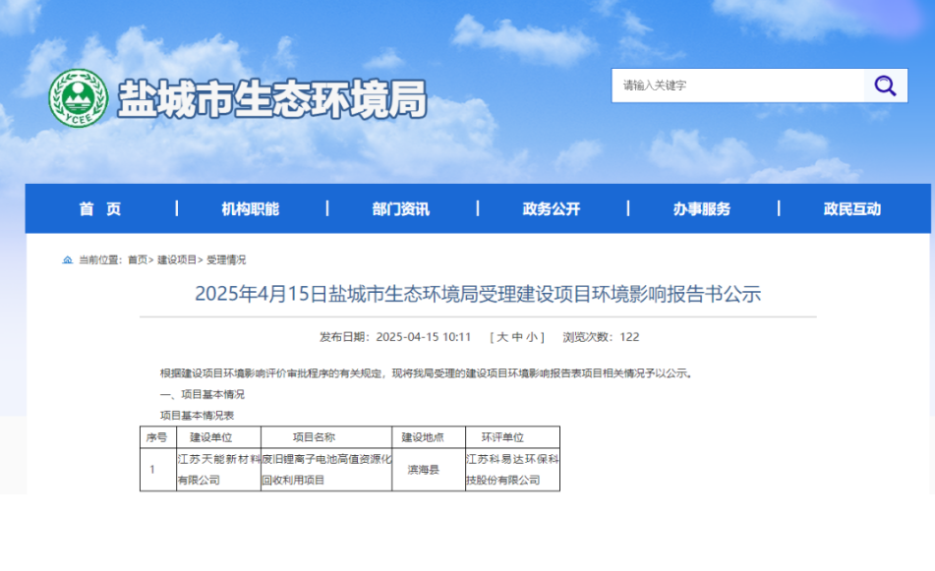The height and width of the screenshot is (571, 935).
Task: Click the 盐城市生态环境局 site title
Action: click(272, 99)
